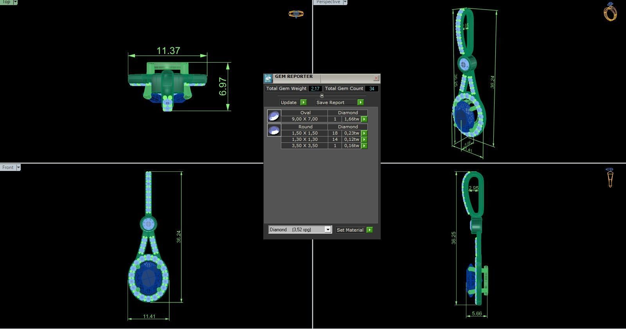The width and height of the screenshot is (626, 329).
Task: Click the round bezel gem in Front view
Action: click(x=148, y=224)
